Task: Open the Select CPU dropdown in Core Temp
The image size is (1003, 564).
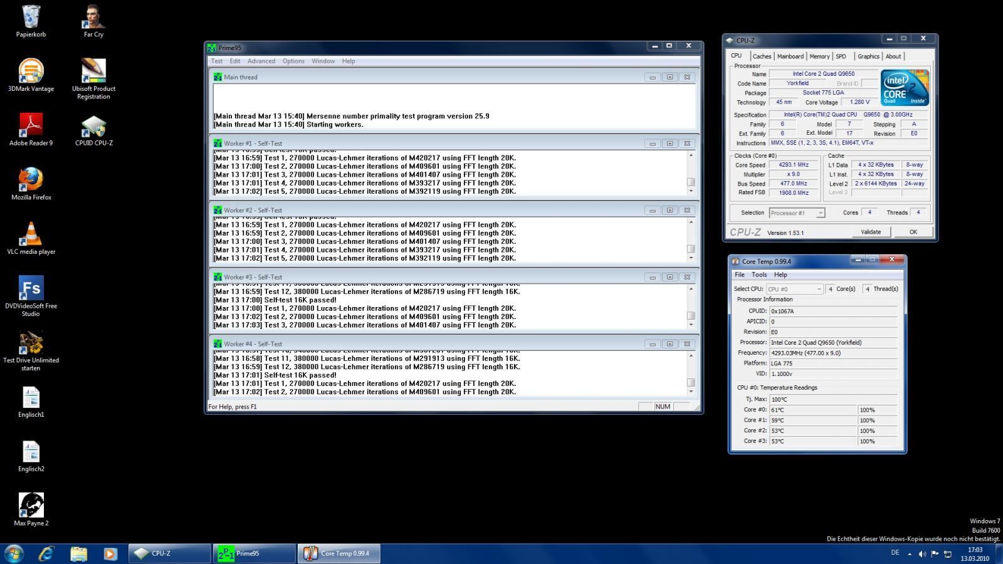Action: 794,289
